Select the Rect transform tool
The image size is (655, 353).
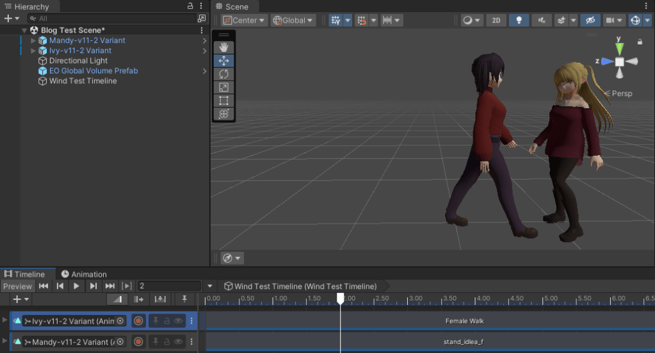click(223, 101)
